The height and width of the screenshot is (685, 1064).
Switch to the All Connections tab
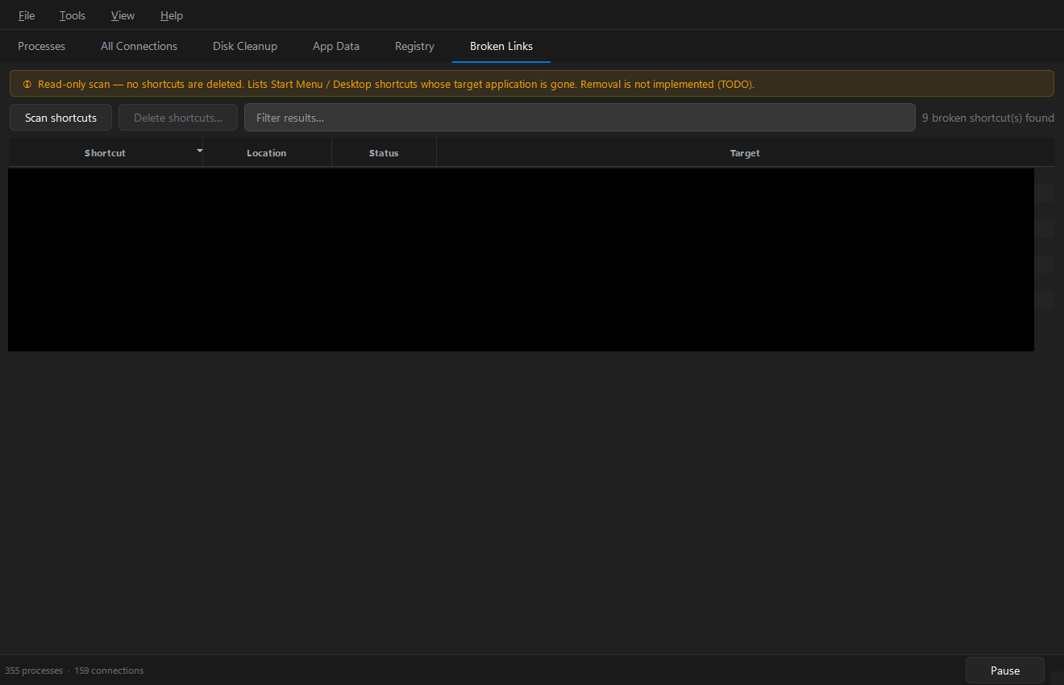139,46
